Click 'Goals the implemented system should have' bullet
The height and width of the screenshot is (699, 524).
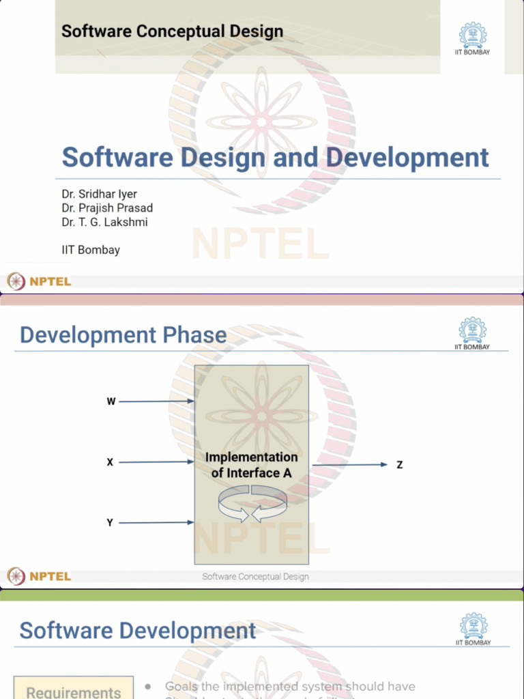tap(290, 686)
